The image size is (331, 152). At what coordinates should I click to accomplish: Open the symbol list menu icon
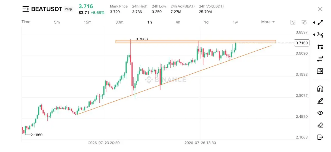(25, 9)
